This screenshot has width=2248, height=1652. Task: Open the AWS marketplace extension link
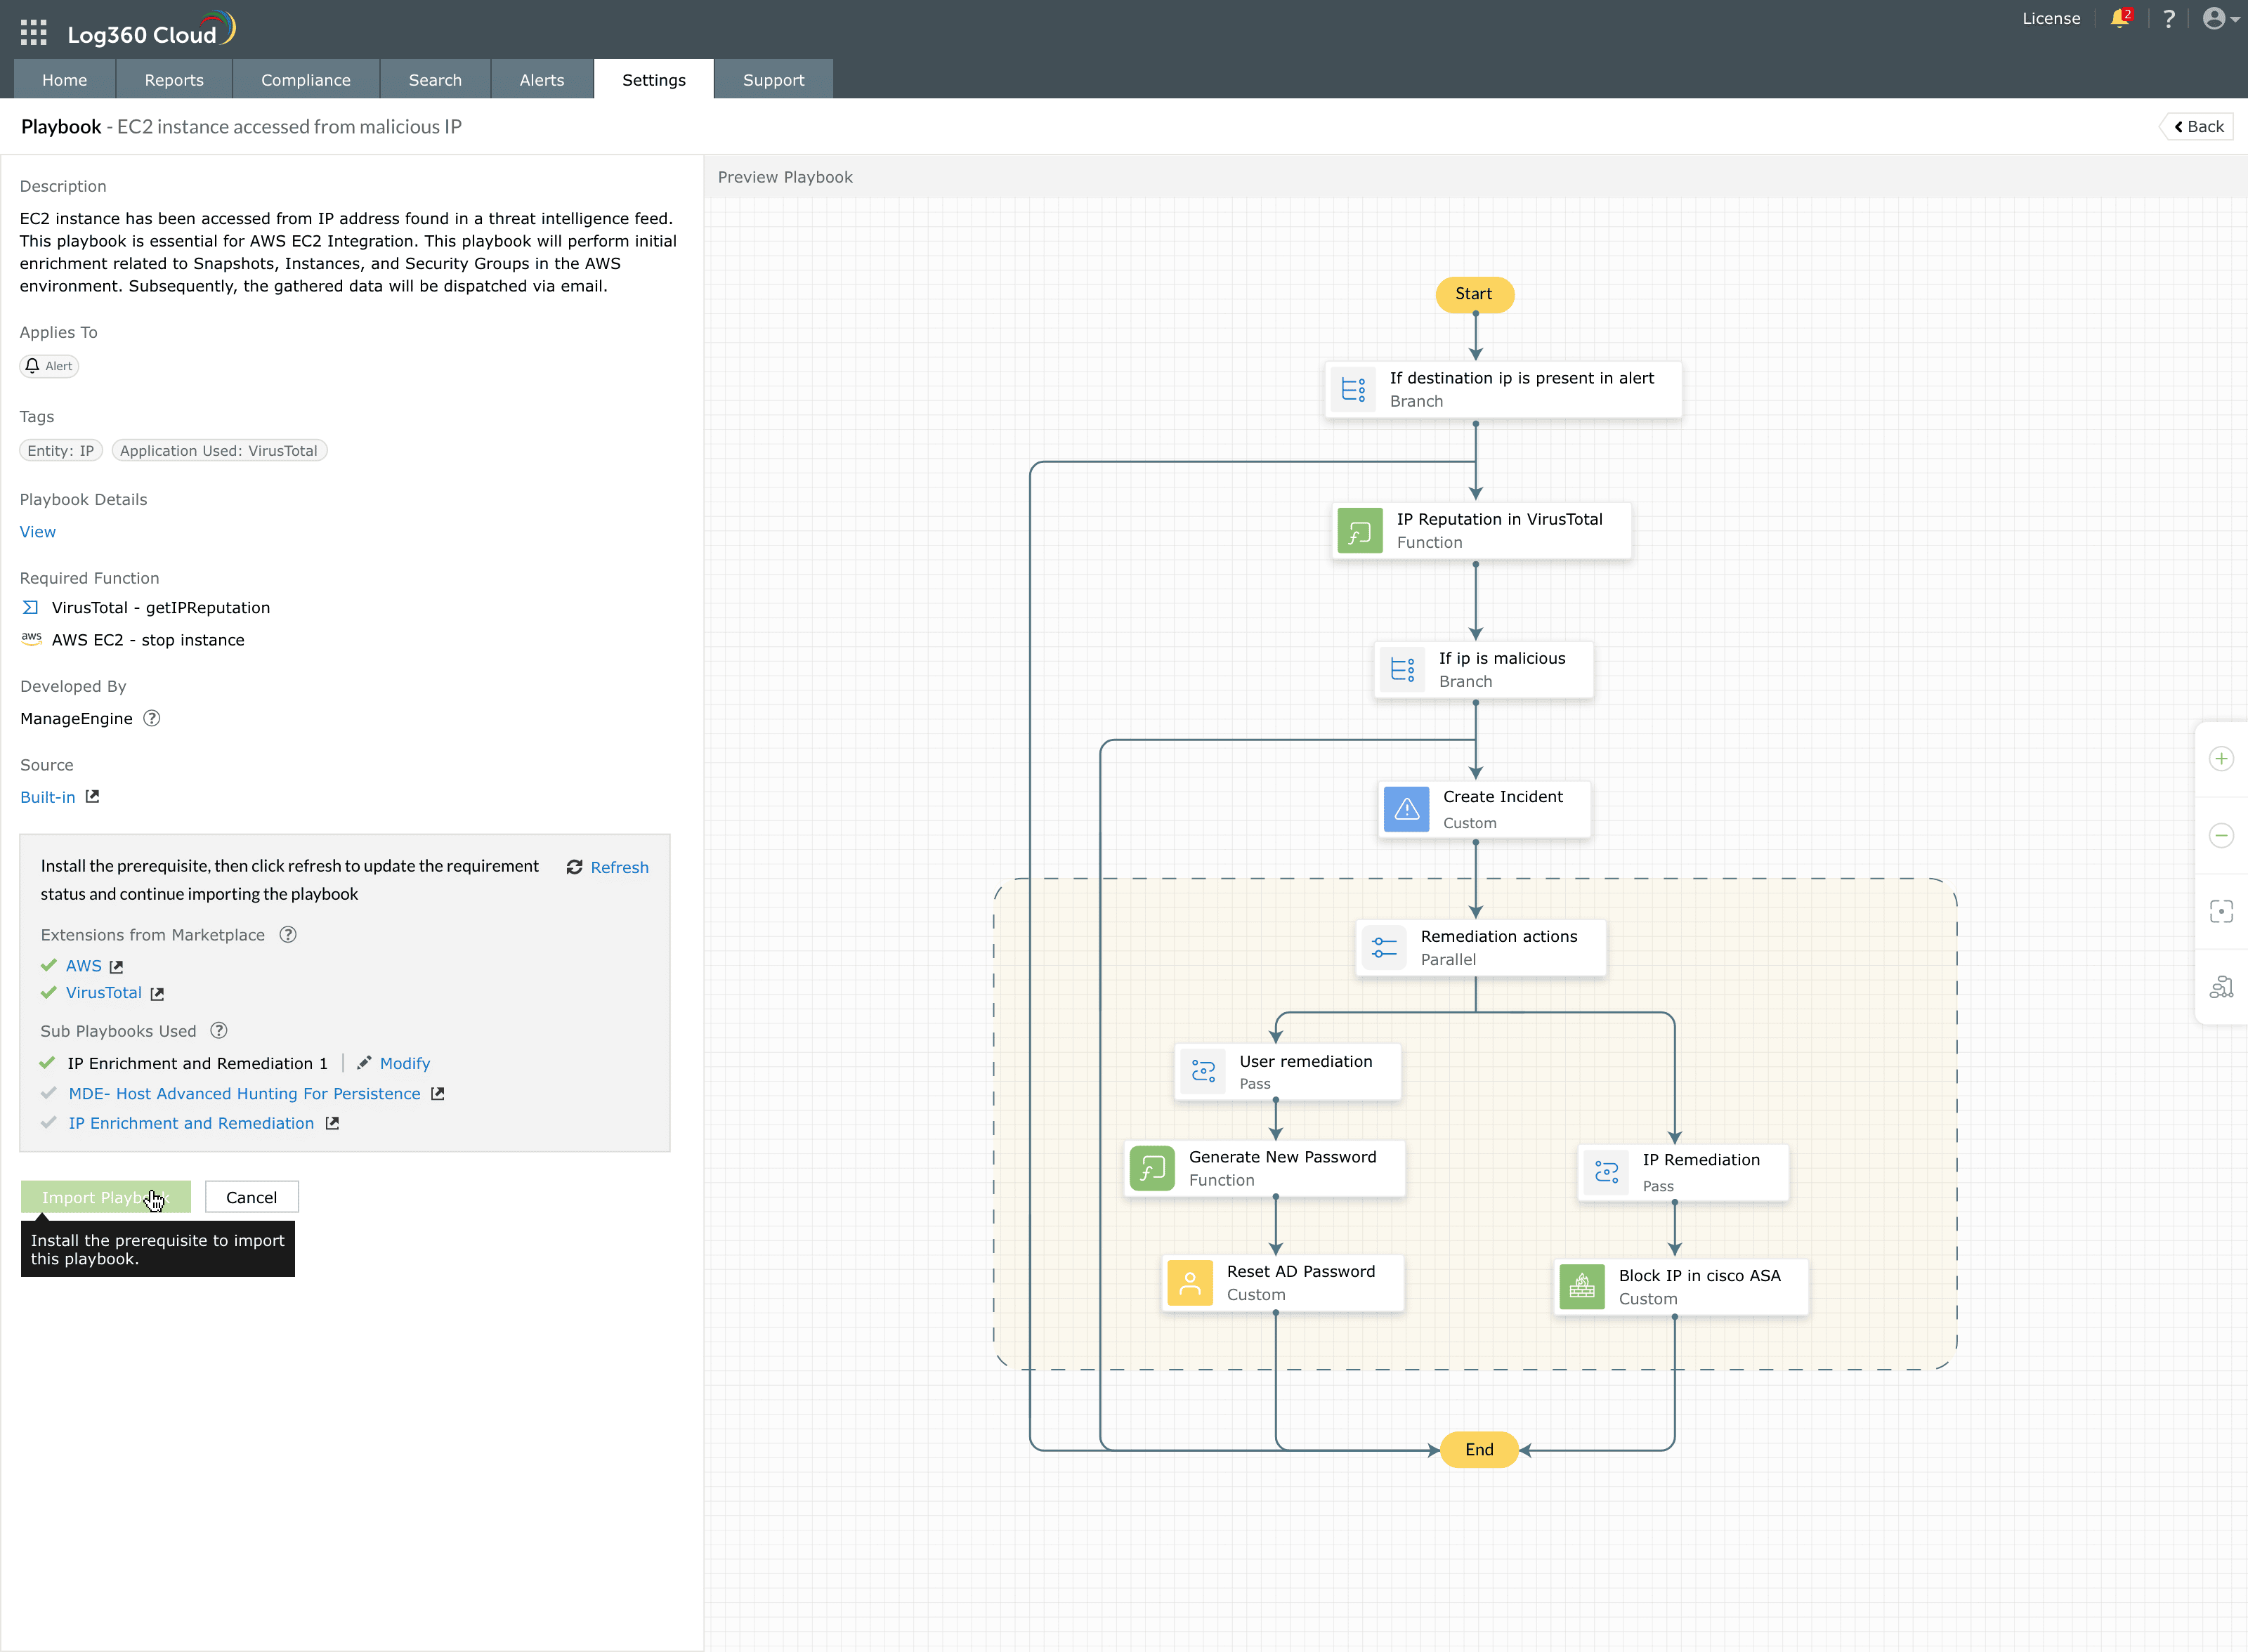[x=84, y=966]
